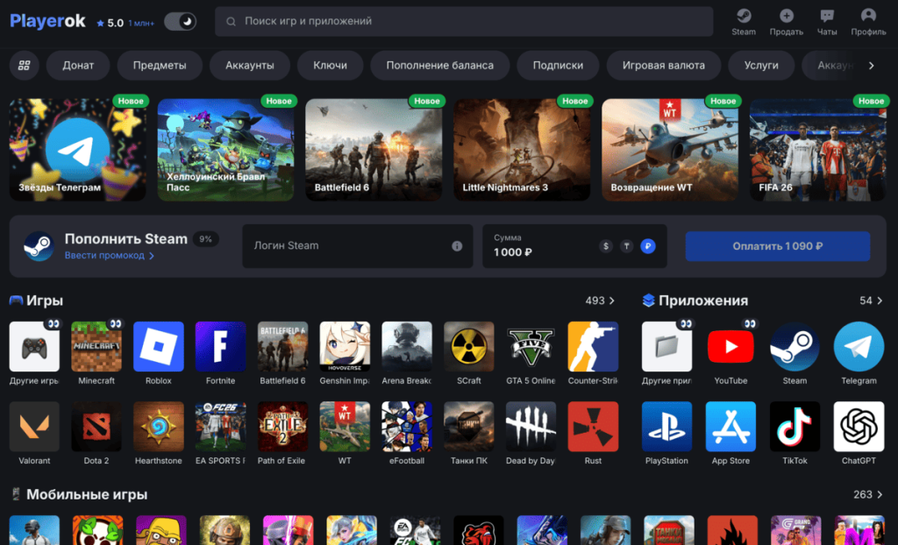The image size is (898, 545).
Task: Click the Ввести промокод link
Action: pos(109,256)
